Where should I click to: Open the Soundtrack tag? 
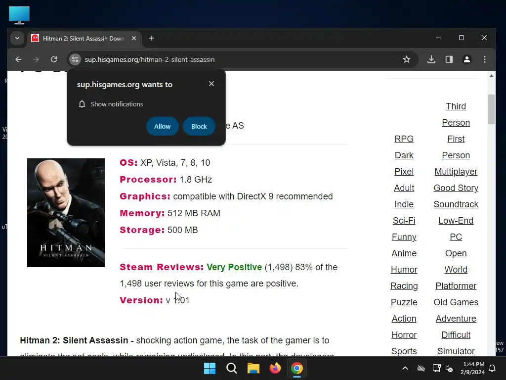click(x=456, y=204)
